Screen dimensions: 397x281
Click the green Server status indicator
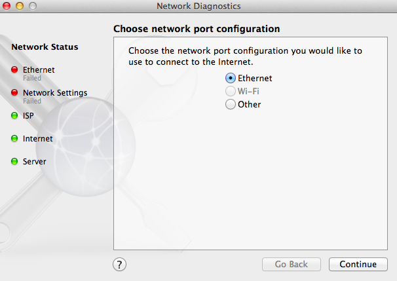point(14,162)
